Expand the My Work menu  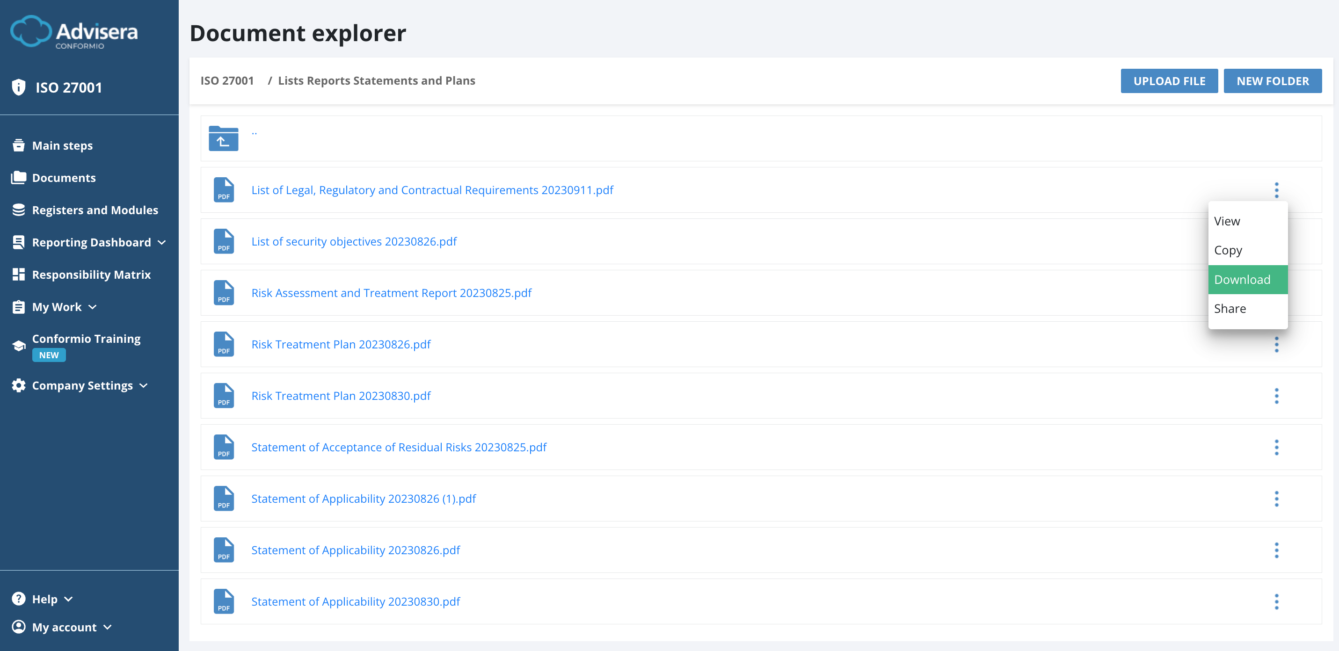[x=93, y=307]
